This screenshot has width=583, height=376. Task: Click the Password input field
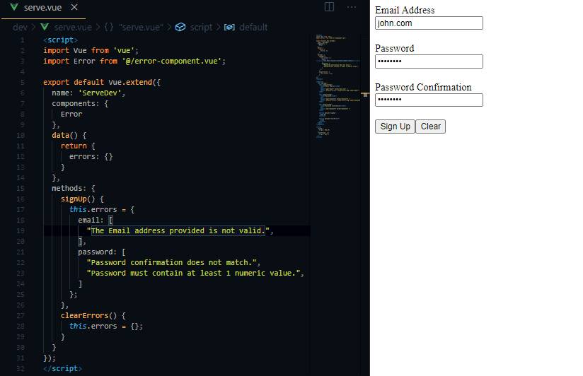point(429,61)
